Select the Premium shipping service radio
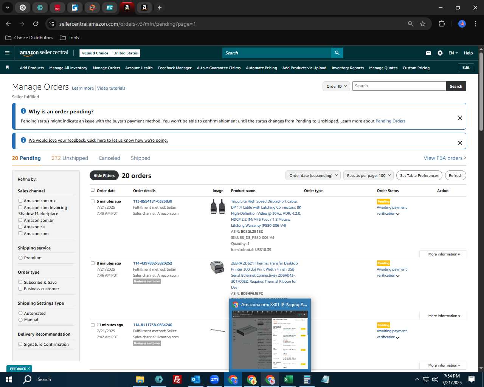Viewport: 484px width, 387px height. pyautogui.click(x=20, y=258)
